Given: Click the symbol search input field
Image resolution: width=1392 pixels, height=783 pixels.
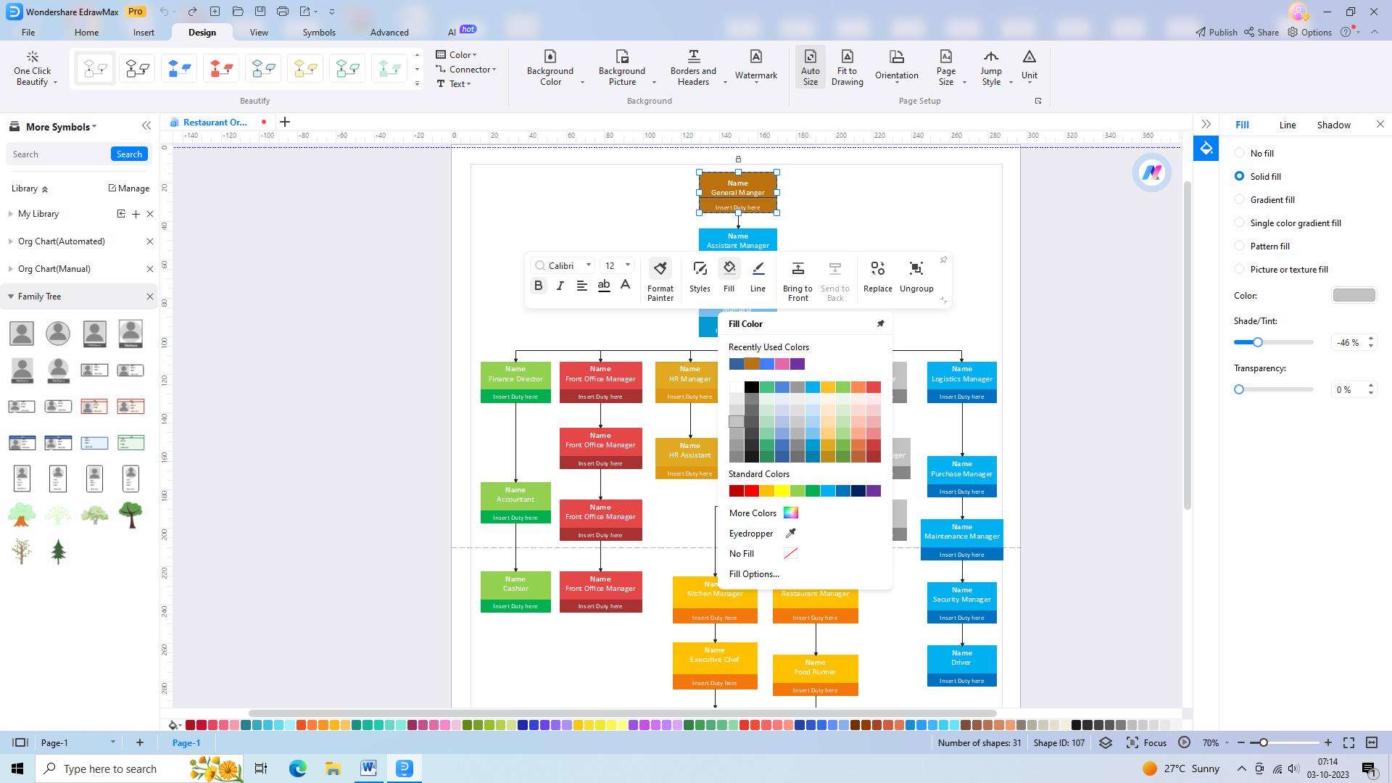Looking at the screenshot, I should (x=58, y=154).
